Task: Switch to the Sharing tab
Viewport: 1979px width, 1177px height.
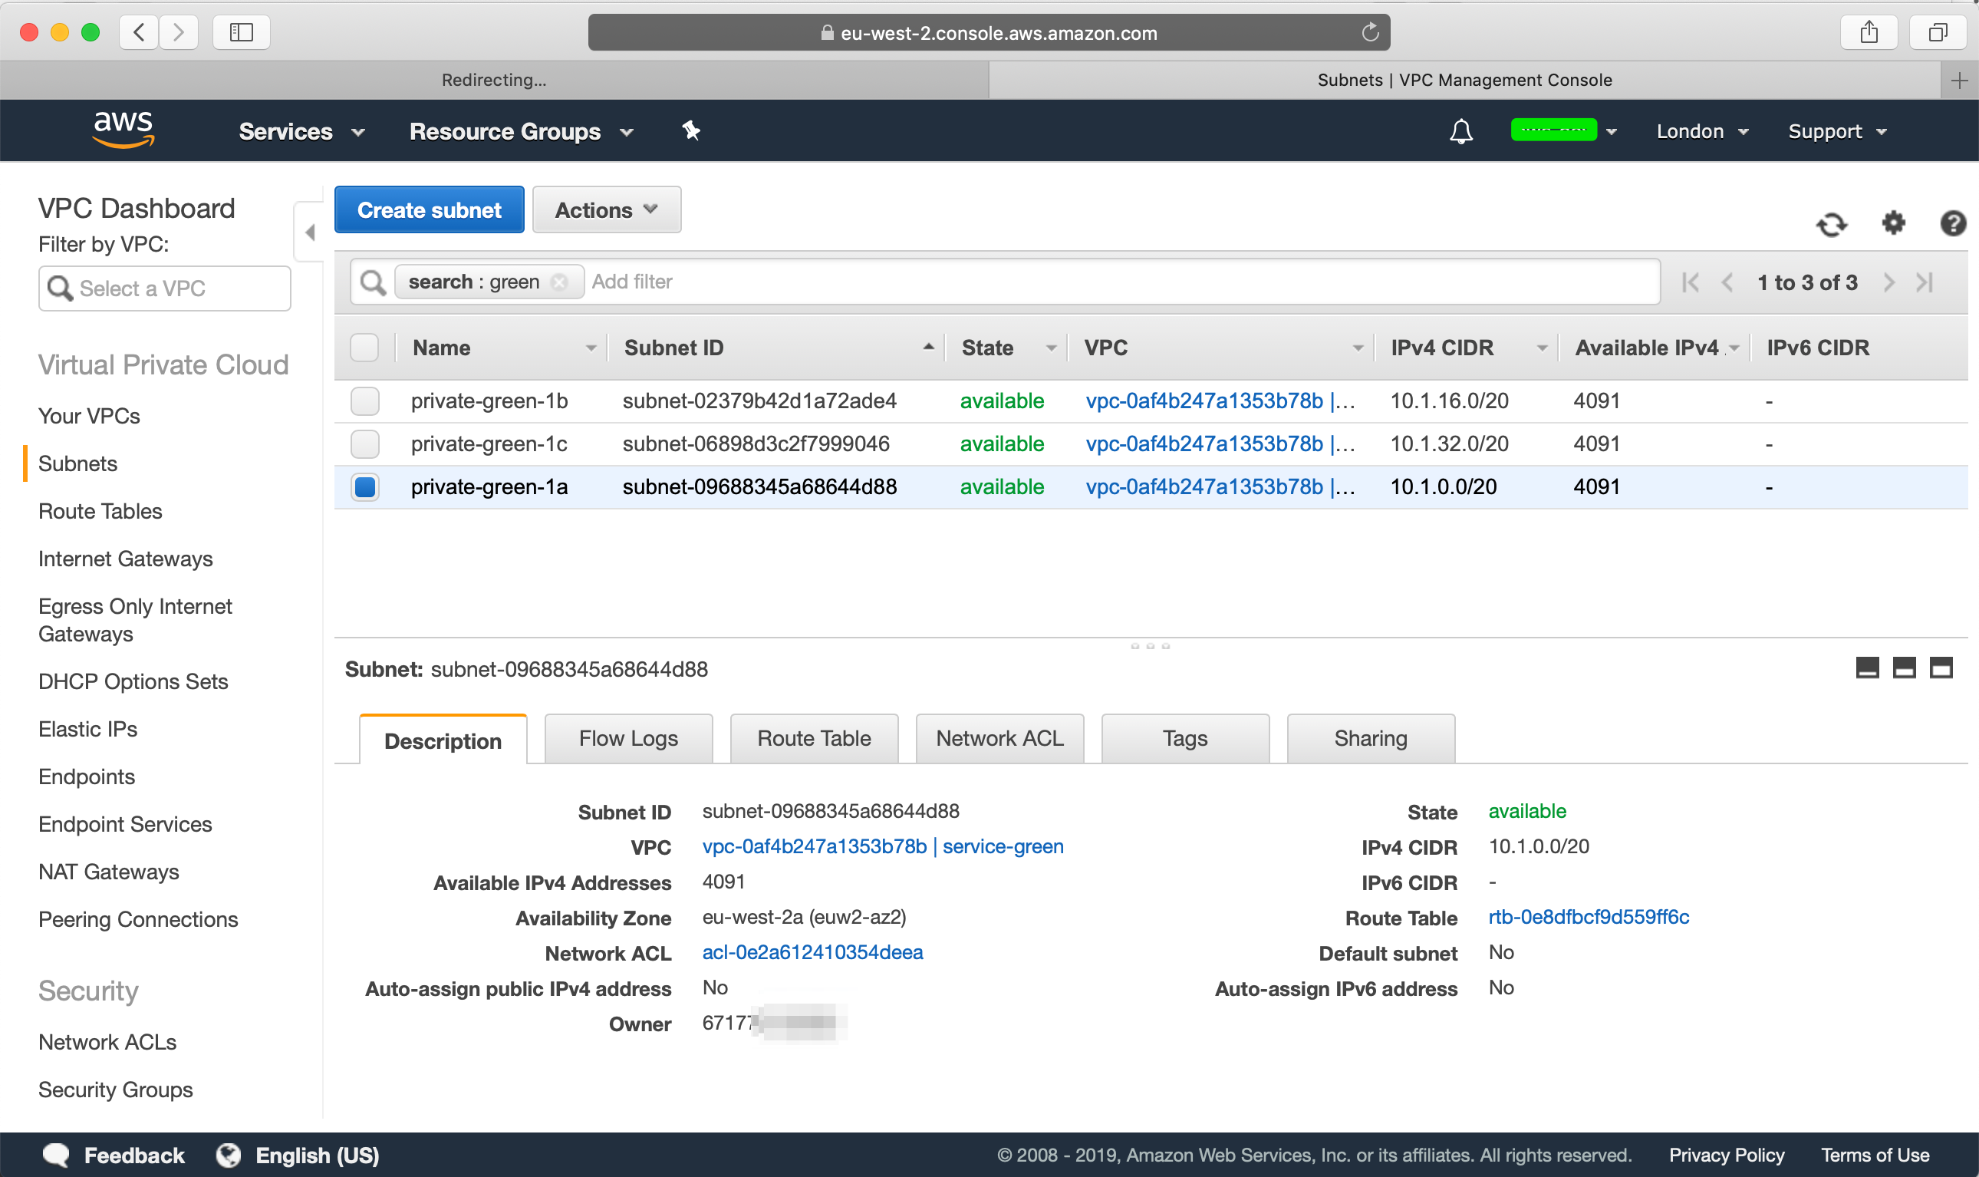Action: point(1370,738)
